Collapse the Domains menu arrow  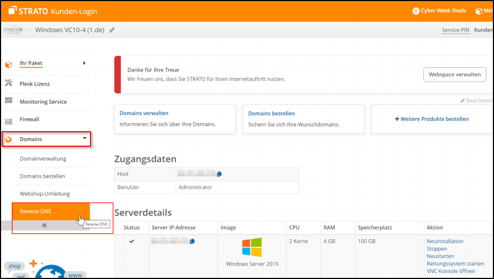tap(85, 138)
